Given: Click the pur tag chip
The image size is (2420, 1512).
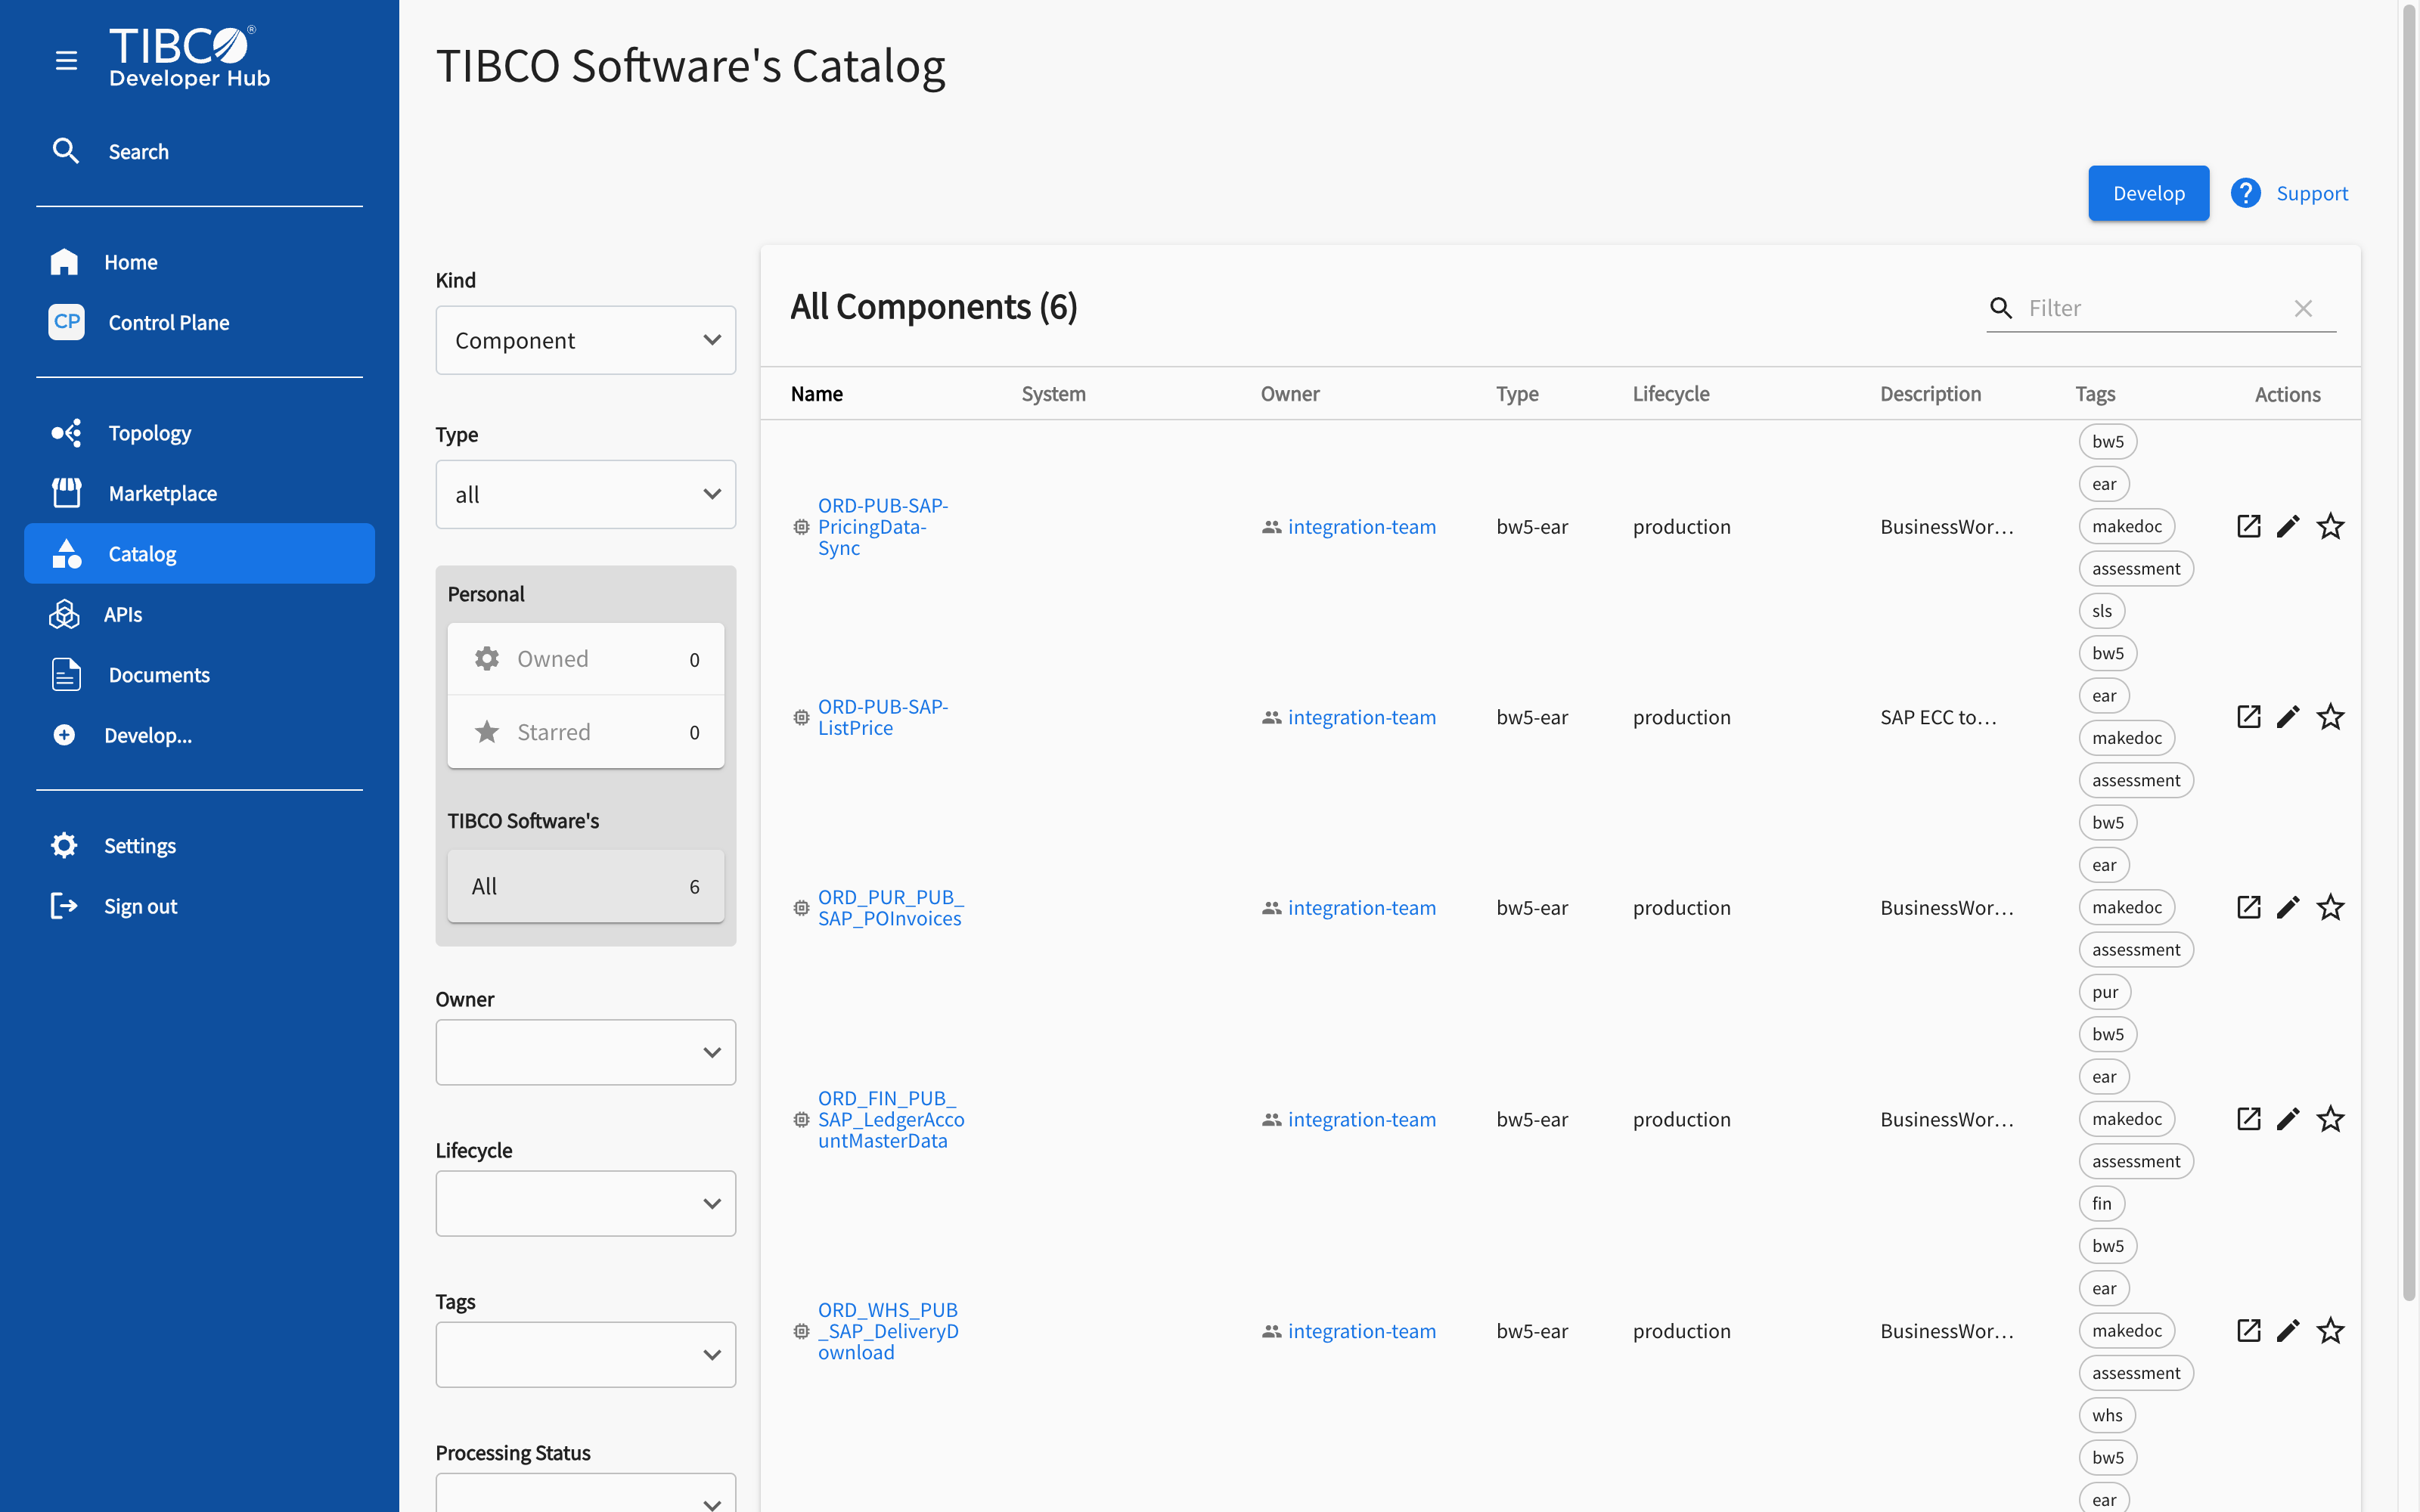Looking at the screenshot, I should 2105,992.
